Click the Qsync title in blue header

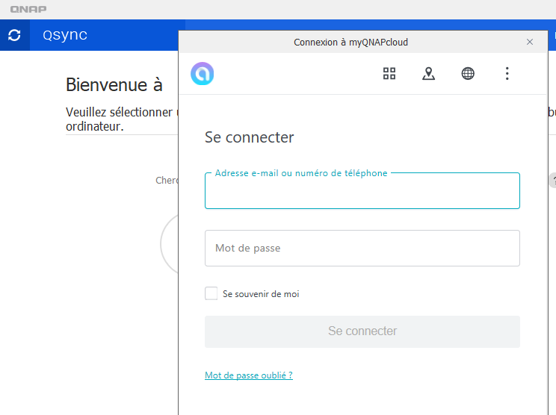(65, 35)
